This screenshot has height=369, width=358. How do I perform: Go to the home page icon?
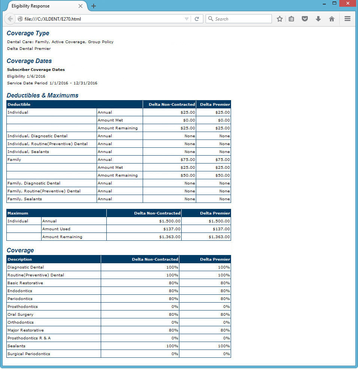pos(331,19)
